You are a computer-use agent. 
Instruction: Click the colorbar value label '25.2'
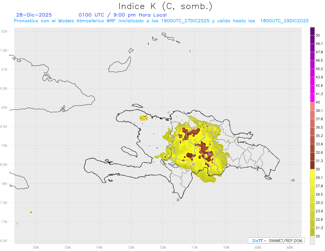point(319,203)
